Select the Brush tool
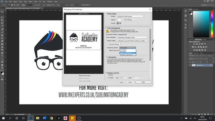The width and height of the screenshot is (215, 121). [x=2, y=32]
